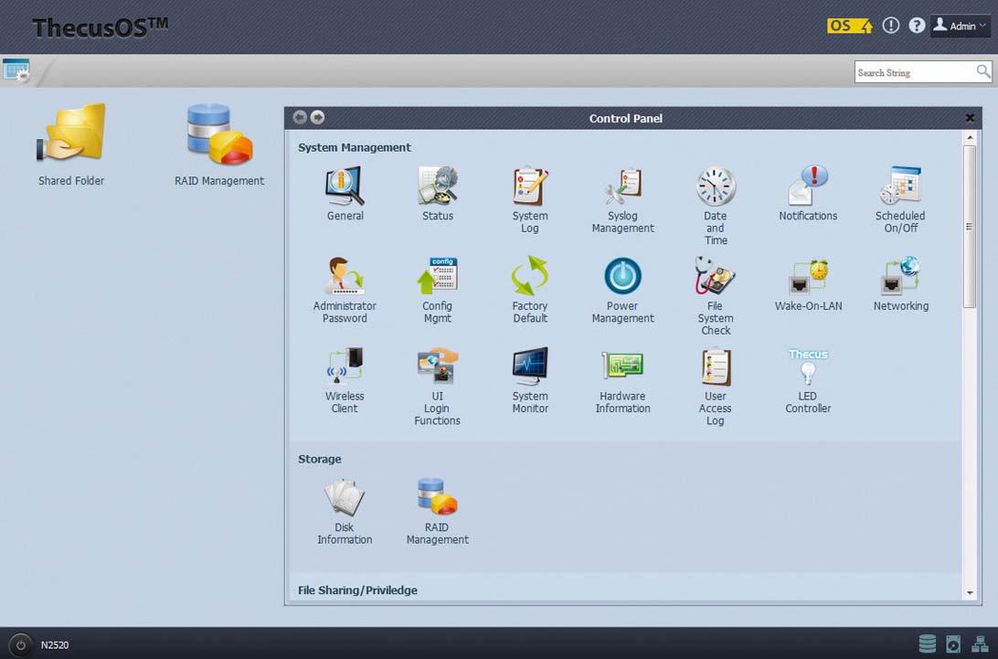This screenshot has height=659, width=998.
Task: Open Hardware Information
Action: click(622, 367)
